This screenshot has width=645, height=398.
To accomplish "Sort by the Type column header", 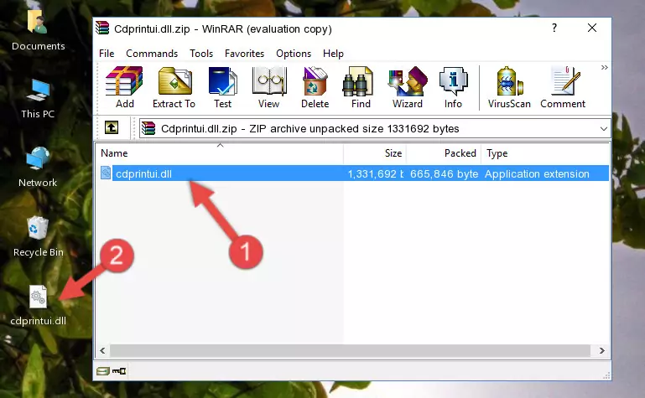I will coord(544,153).
